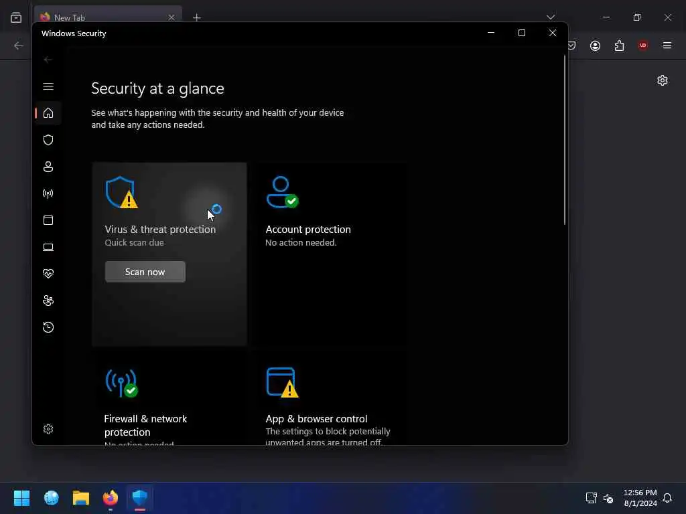
Task: Open New Tab personalize gear icon in Firefox
Action: click(x=663, y=80)
